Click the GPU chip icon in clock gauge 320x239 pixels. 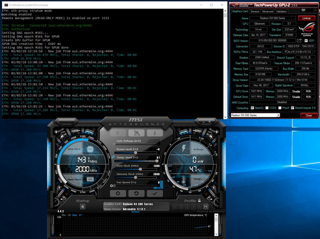(x=90, y=149)
